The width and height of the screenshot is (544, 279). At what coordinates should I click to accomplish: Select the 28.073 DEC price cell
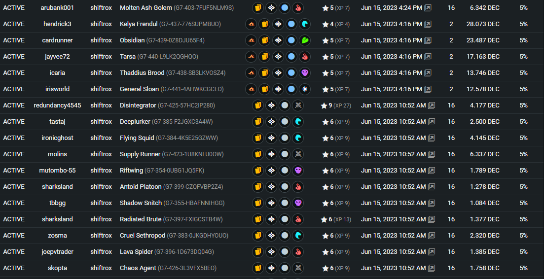[x=483, y=24]
